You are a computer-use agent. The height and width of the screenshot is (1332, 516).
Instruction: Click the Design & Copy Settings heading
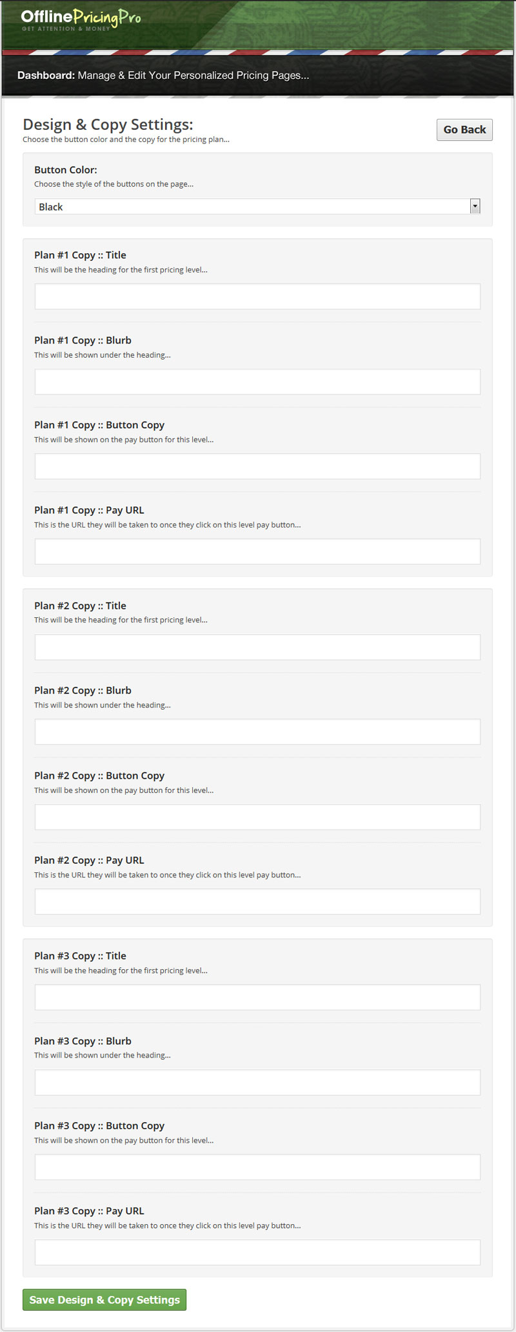click(x=108, y=125)
